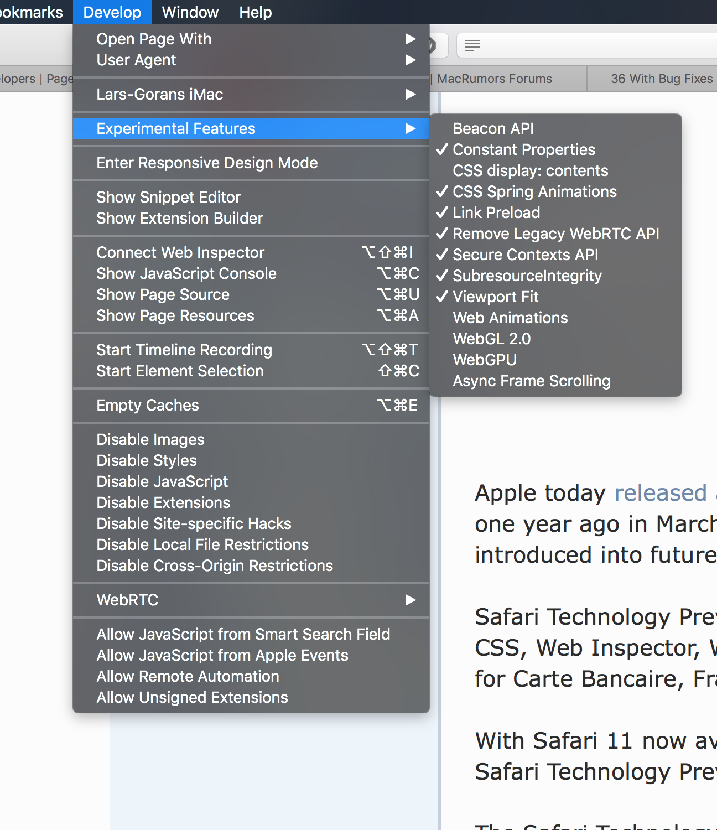Screen dimensions: 717x830
Task: Enable WebGPU experimental feature
Action: tap(555, 360)
